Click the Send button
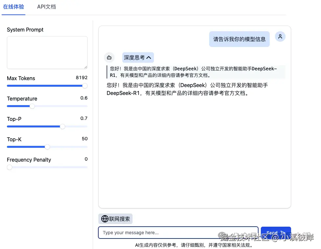 pos(276,232)
